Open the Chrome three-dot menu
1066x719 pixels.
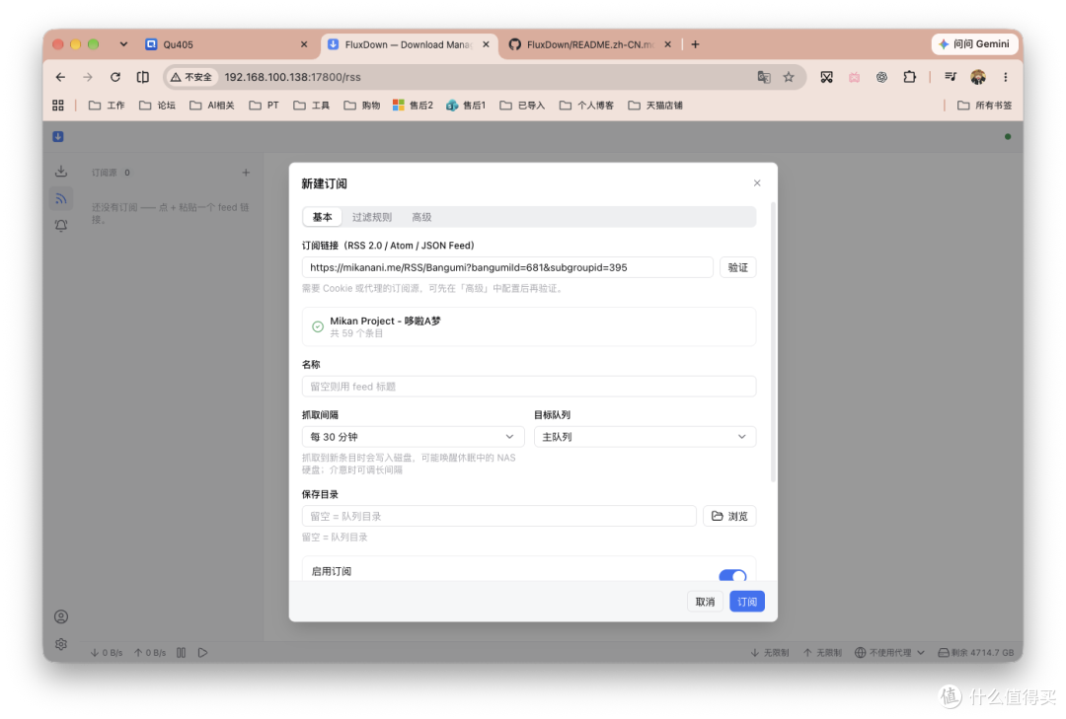click(1006, 77)
